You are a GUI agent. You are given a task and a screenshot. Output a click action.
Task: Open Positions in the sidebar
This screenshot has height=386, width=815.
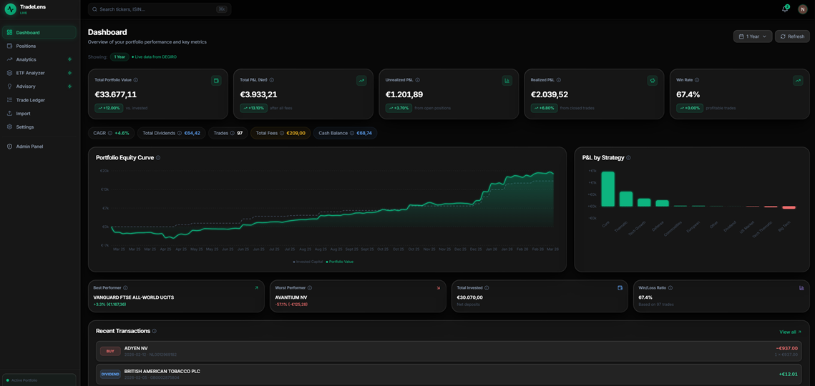[x=26, y=46]
